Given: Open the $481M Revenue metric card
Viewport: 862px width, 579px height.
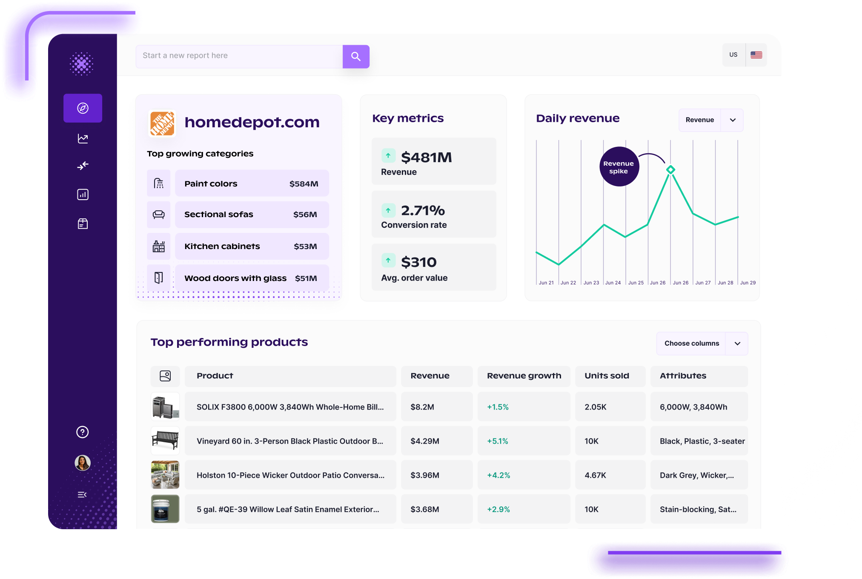Looking at the screenshot, I should (x=434, y=161).
